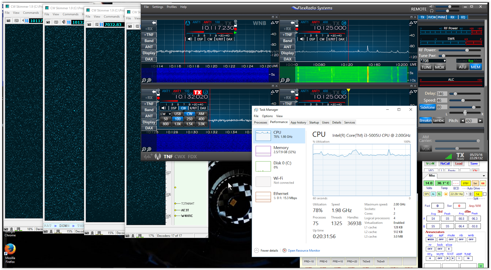The height and width of the screenshot is (270, 491).
Task: Open Resource Monitor link
Action: pos(304,250)
